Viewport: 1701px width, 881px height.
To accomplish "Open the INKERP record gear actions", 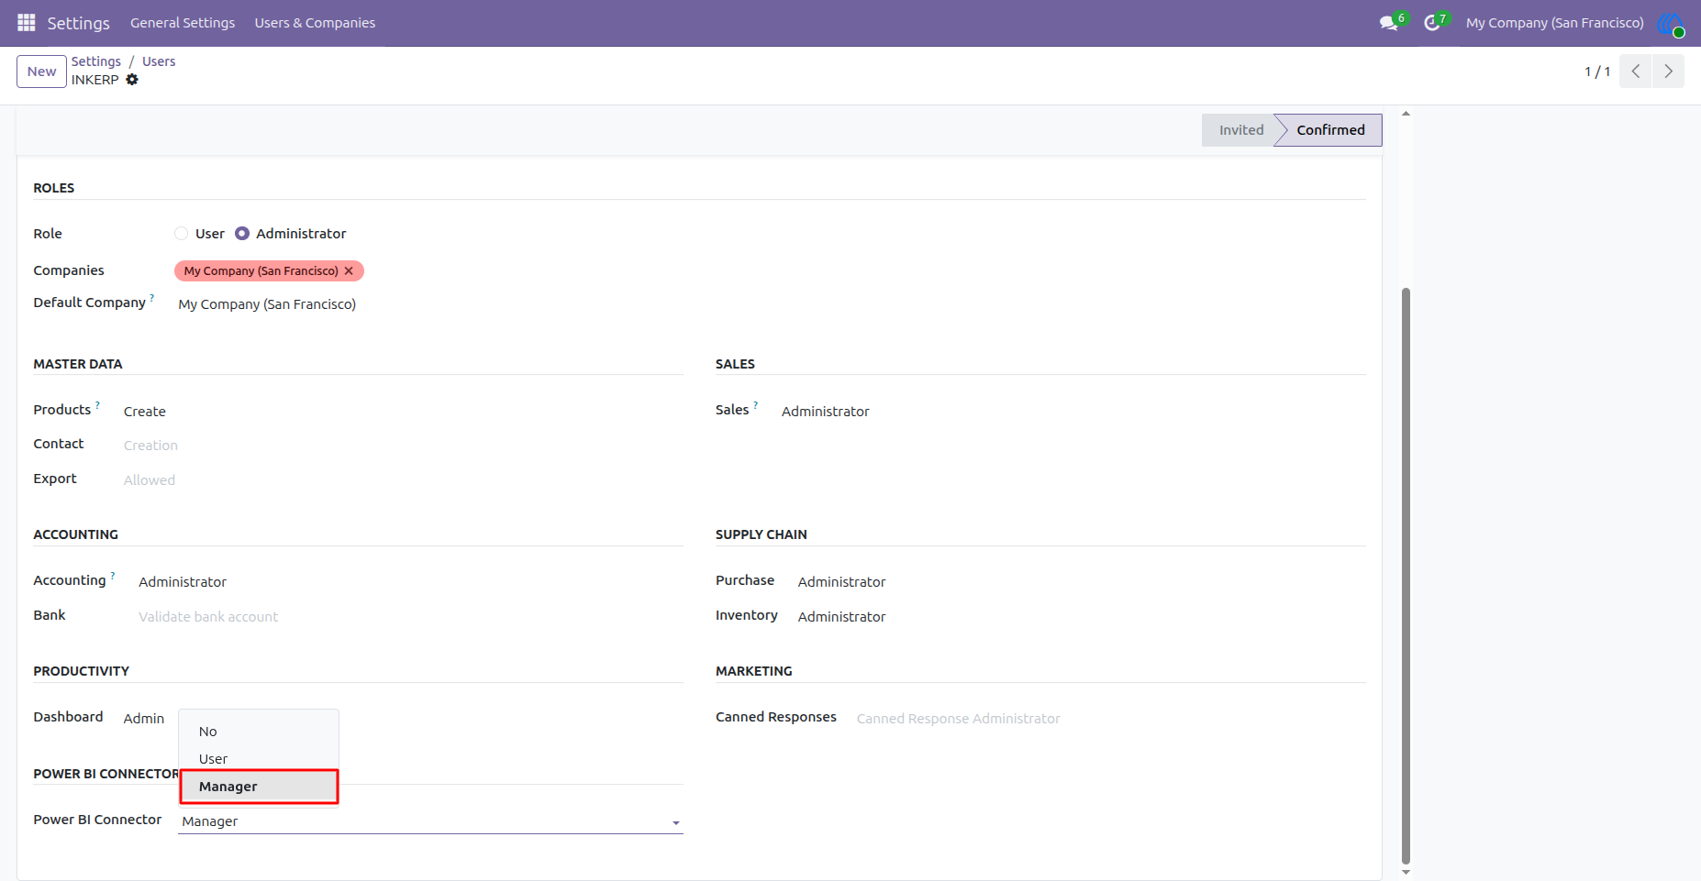I will tap(132, 80).
